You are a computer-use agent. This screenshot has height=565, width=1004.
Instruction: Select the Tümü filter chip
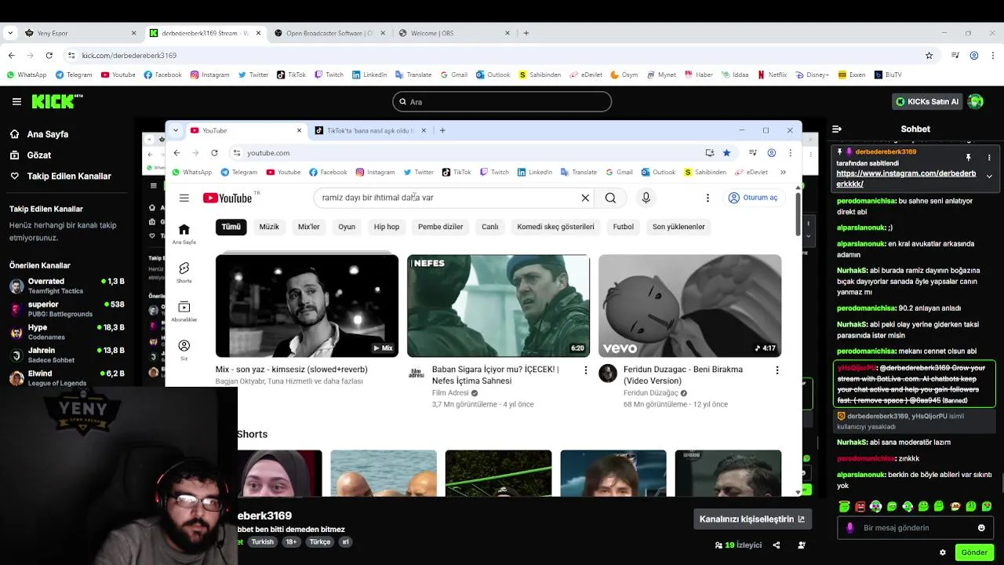point(231,227)
